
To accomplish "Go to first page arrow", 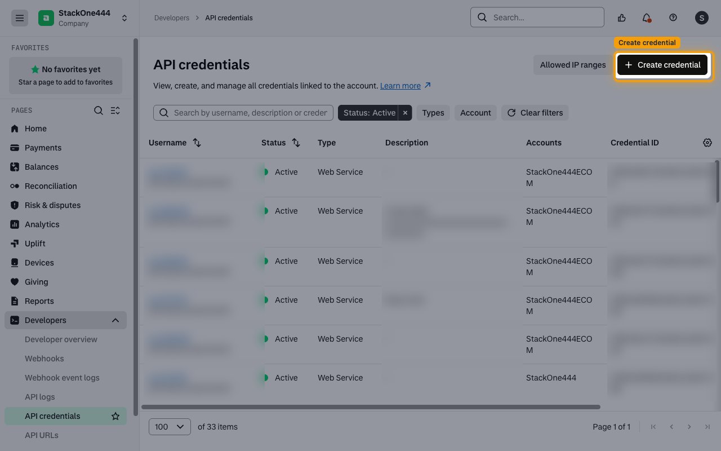I will pyautogui.click(x=653, y=427).
